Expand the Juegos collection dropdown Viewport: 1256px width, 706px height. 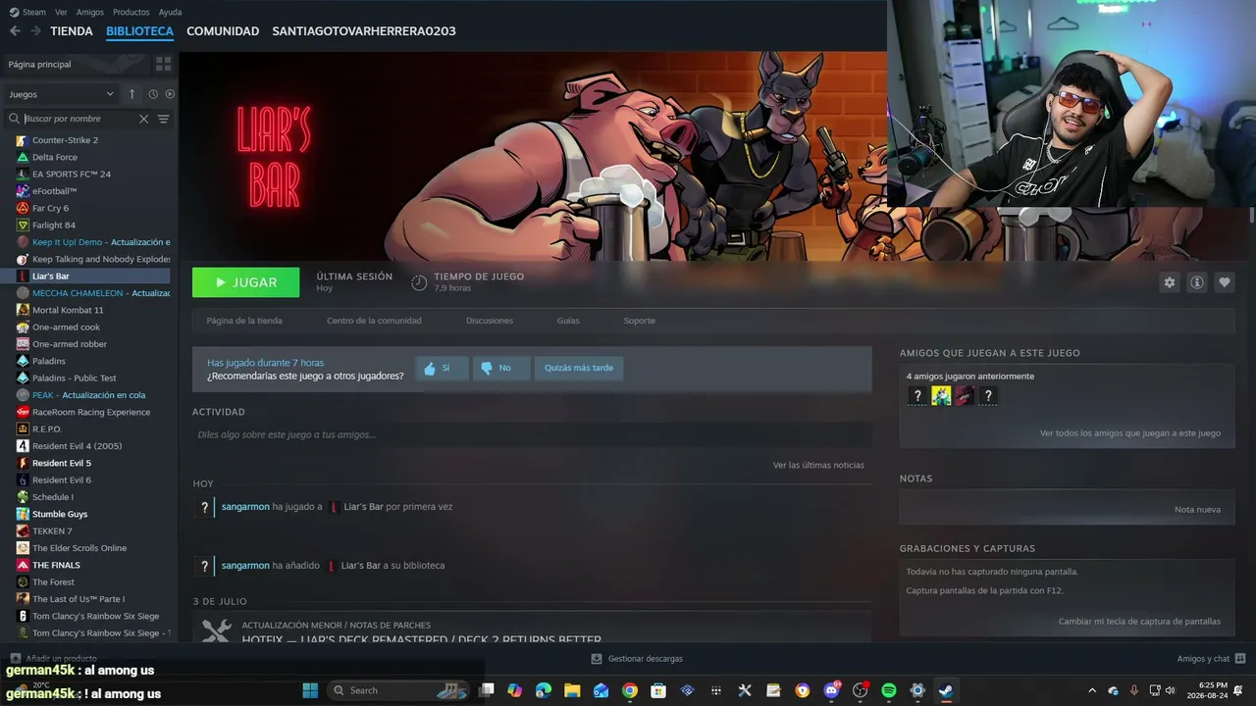(61, 94)
